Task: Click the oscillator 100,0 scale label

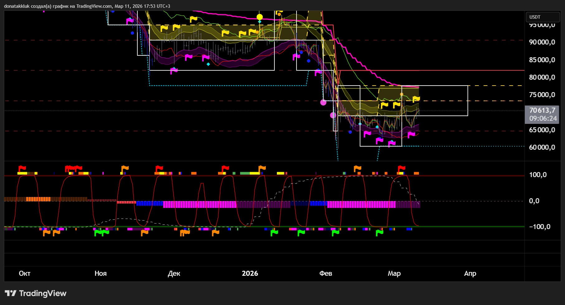Action: [538, 175]
